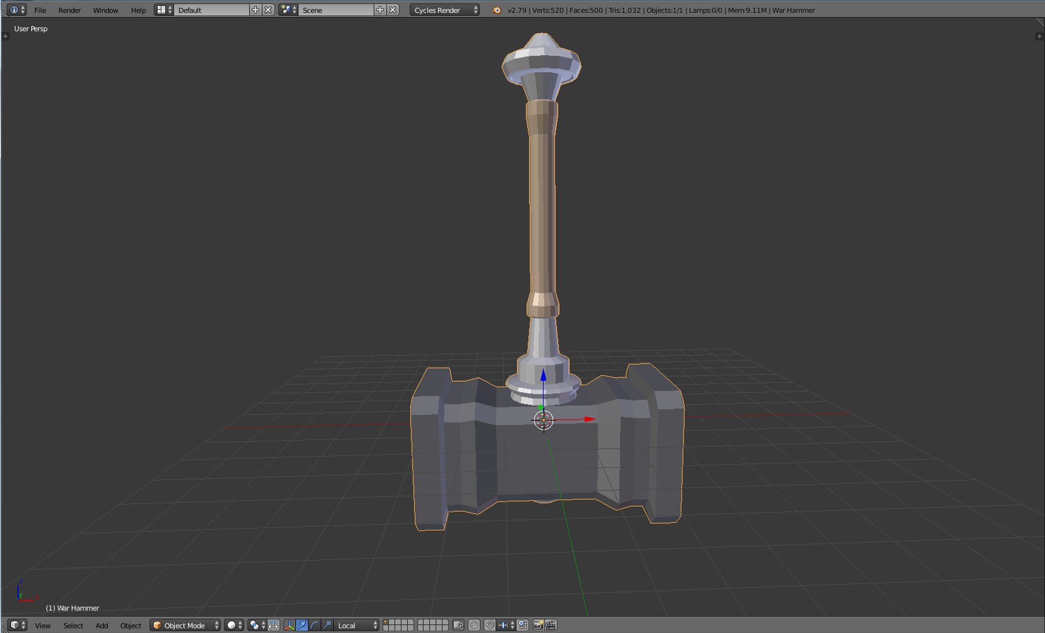Viewport: 1045px width, 633px height.
Task: Open the 3D View editor type selector
Action: [18, 625]
